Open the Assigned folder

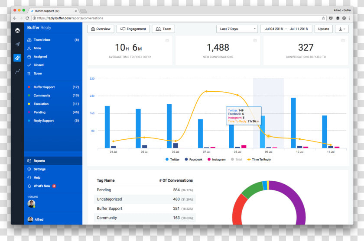53,57
